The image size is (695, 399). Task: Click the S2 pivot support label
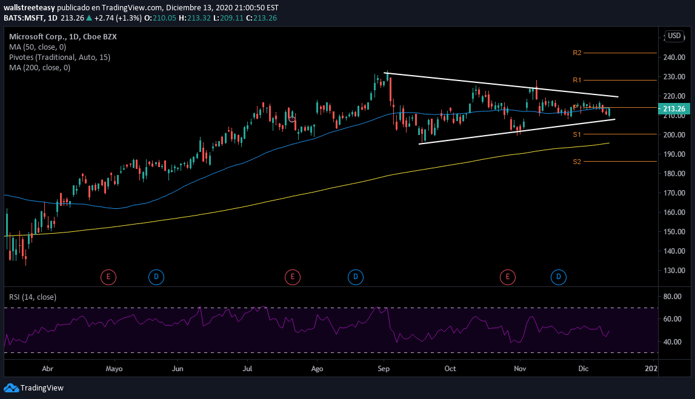[x=577, y=162]
